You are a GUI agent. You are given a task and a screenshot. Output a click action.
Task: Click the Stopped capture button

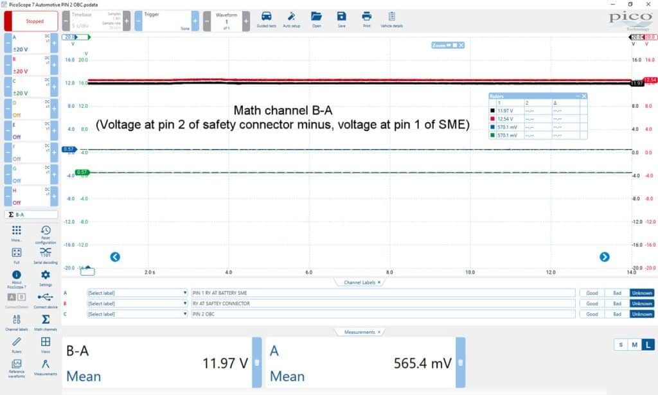[31, 21]
